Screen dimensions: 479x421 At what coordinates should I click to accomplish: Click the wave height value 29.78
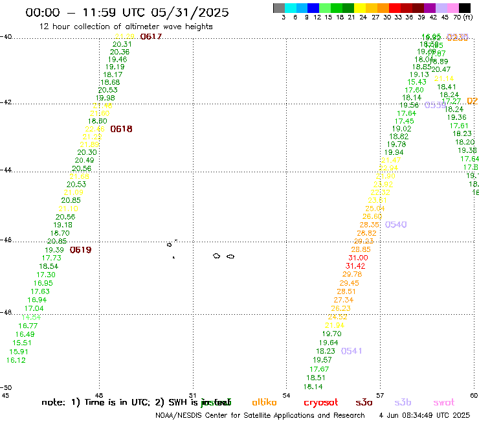click(x=352, y=274)
